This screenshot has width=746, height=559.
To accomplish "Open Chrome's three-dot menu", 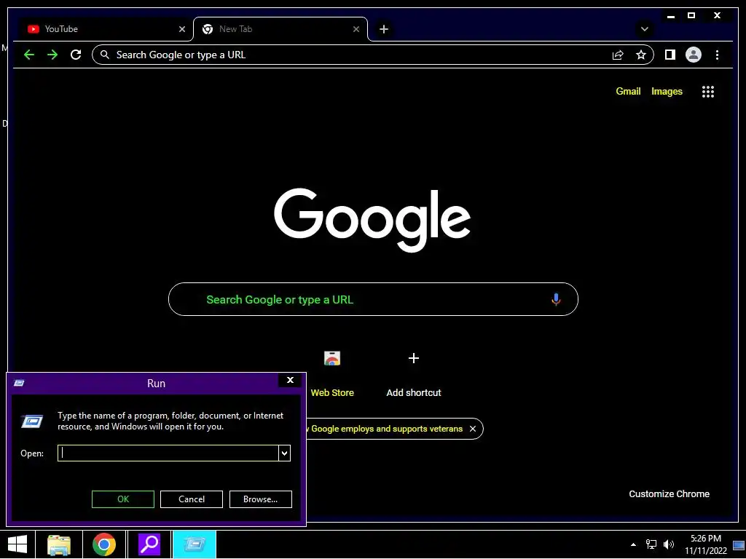I will (717, 55).
